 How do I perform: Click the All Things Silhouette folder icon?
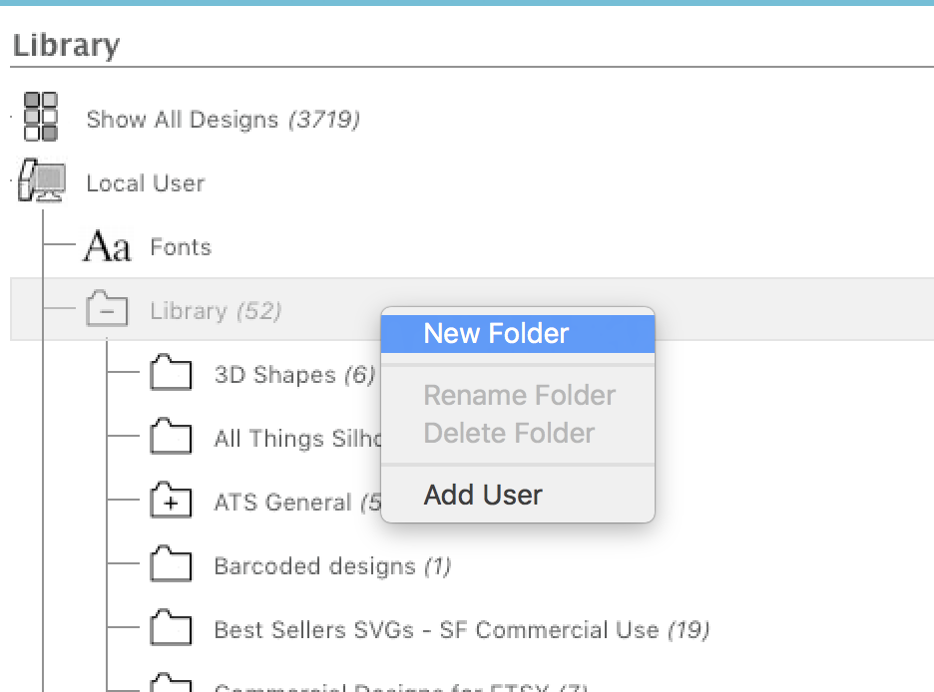click(x=171, y=437)
